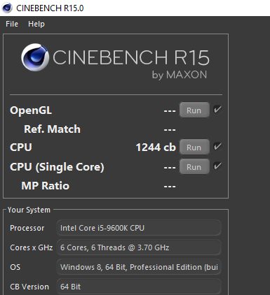
Task: Click the Cores x GHz label
Action: point(32,247)
